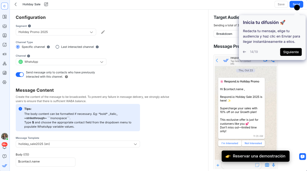Click the Body {{1}} $contact.name field
The image size is (307, 171).
click(45, 162)
